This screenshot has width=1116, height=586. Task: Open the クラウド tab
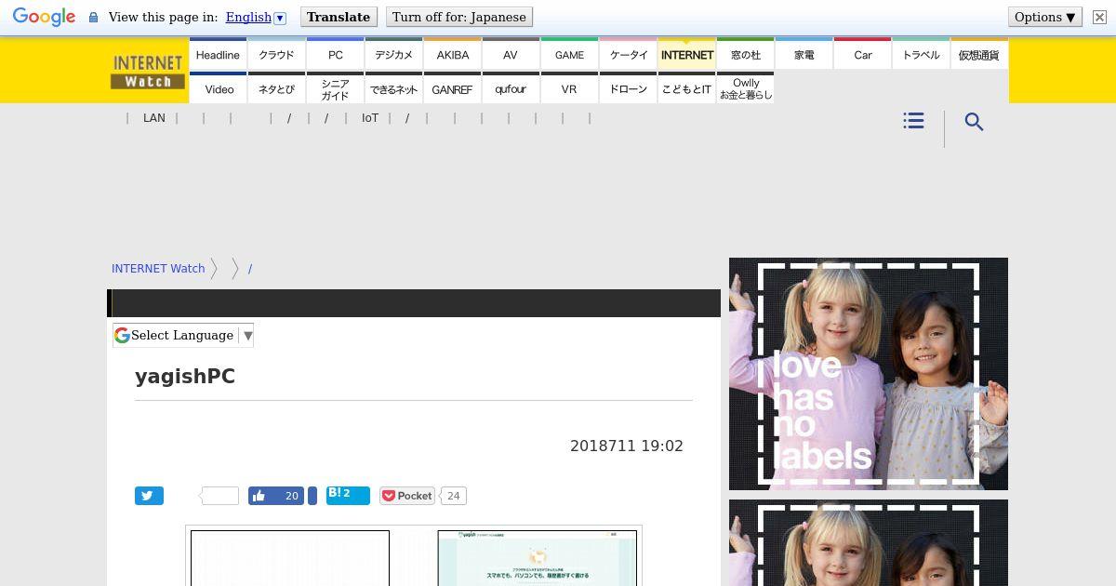click(276, 54)
